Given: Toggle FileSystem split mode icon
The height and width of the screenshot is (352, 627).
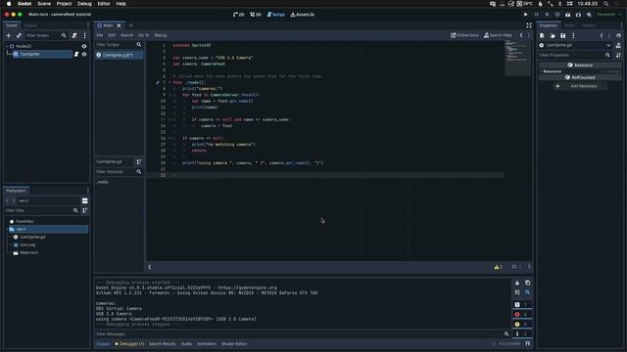Looking at the screenshot, I should (x=85, y=200).
